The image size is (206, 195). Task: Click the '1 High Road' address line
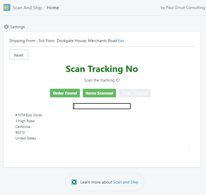click(x=25, y=121)
